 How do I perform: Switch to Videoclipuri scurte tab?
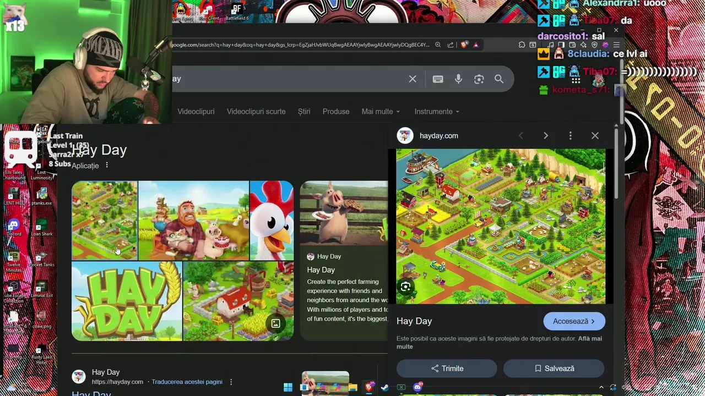pyautogui.click(x=256, y=112)
